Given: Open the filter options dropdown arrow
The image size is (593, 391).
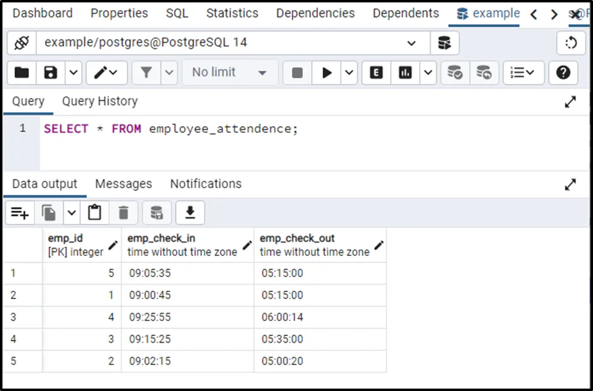Looking at the screenshot, I should pyautogui.click(x=170, y=73).
